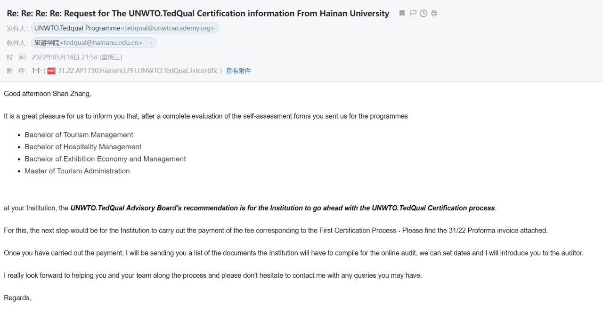Click recipient chip 旅游学院 tedqual@hainanu.edu.cn
This screenshot has height=313, width=603.
coord(88,43)
